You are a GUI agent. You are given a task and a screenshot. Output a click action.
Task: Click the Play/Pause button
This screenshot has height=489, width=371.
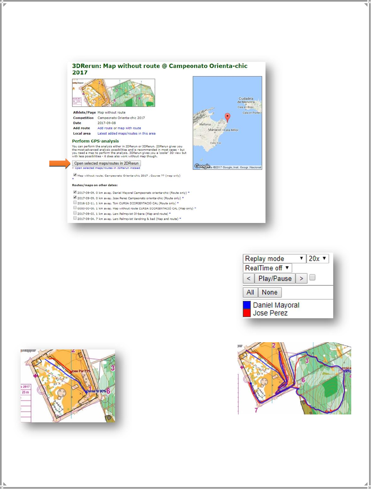click(x=275, y=278)
